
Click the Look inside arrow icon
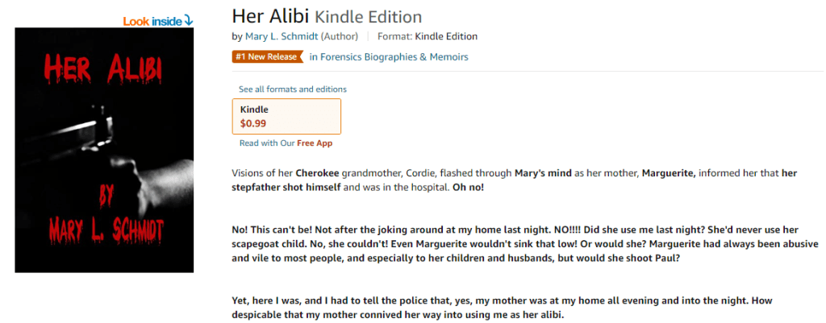pyautogui.click(x=188, y=20)
